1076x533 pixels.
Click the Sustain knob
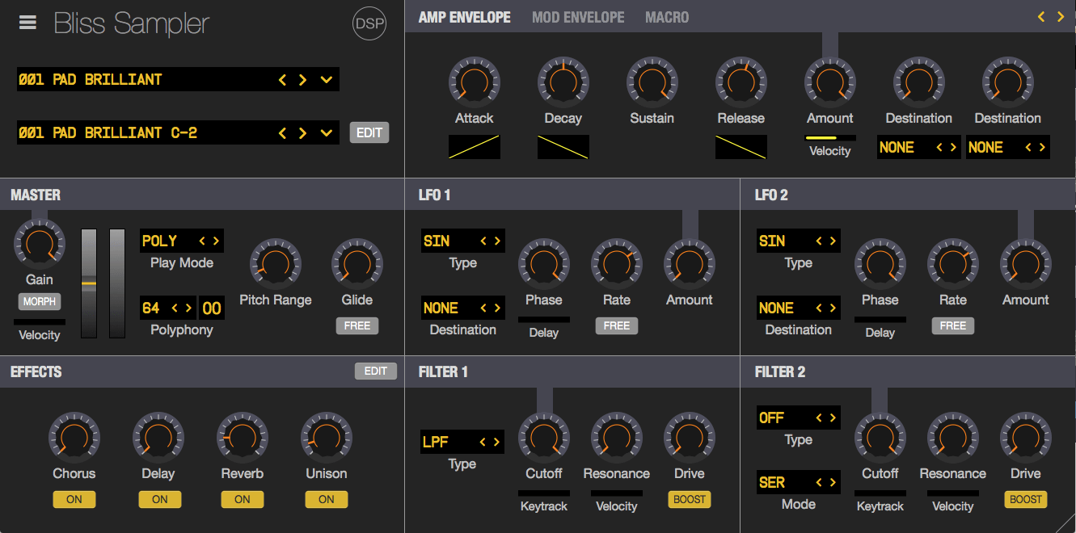[652, 82]
